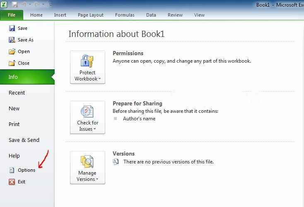Expand the Manage Versions dropdown arrow
304x207 pixels.
[x=97, y=179]
